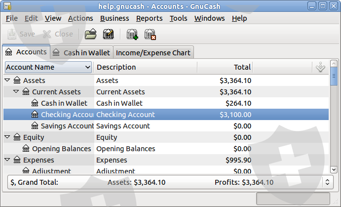341x207 pixels.
Task: Click the column chooser arrow icon in header
Action: (320, 67)
